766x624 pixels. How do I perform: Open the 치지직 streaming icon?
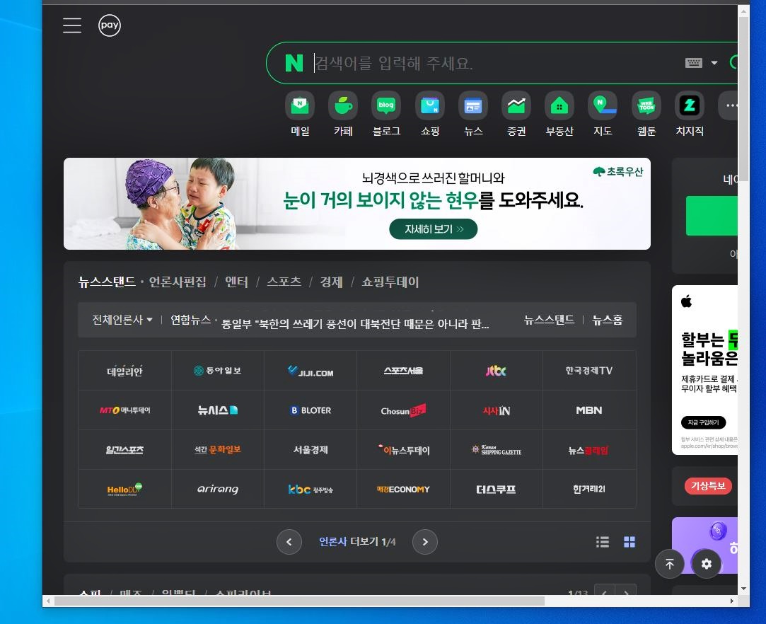click(x=690, y=105)
